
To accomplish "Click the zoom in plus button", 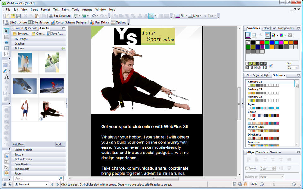I will click(294, 184).
